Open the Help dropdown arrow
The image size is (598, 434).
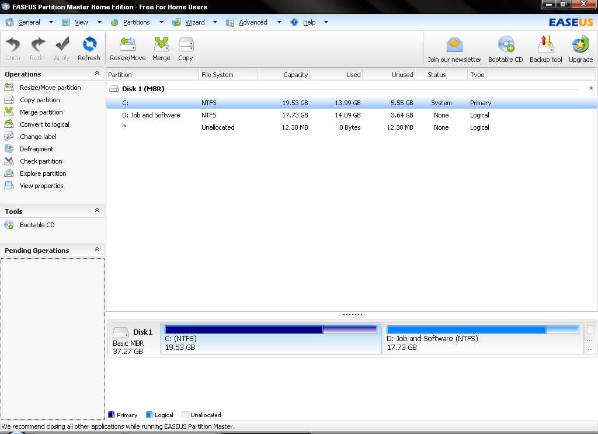pos(326,22)
